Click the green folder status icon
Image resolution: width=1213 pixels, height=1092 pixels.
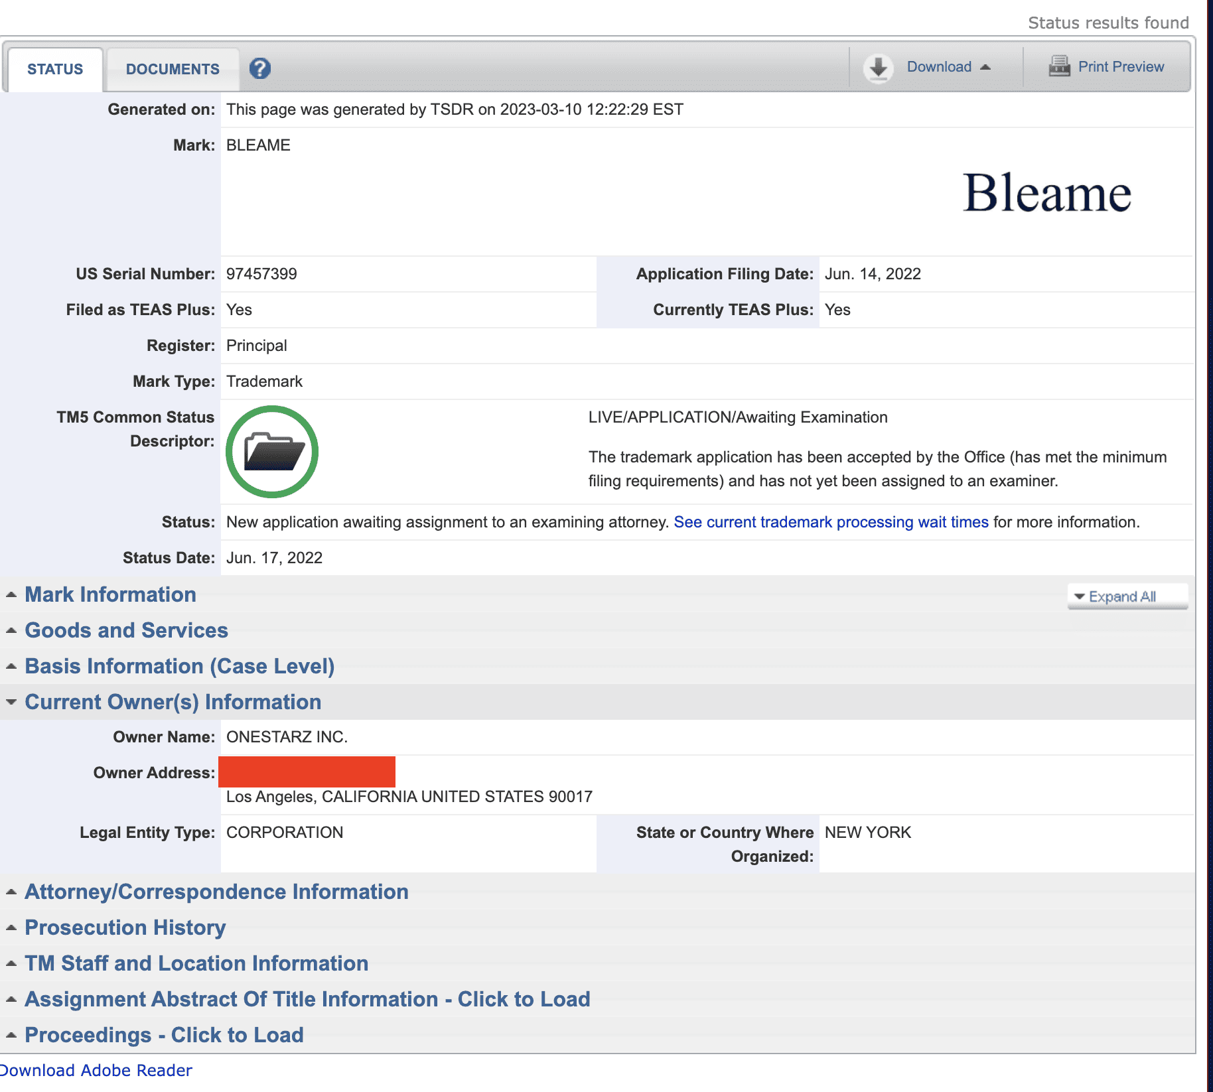pos(272,452)
